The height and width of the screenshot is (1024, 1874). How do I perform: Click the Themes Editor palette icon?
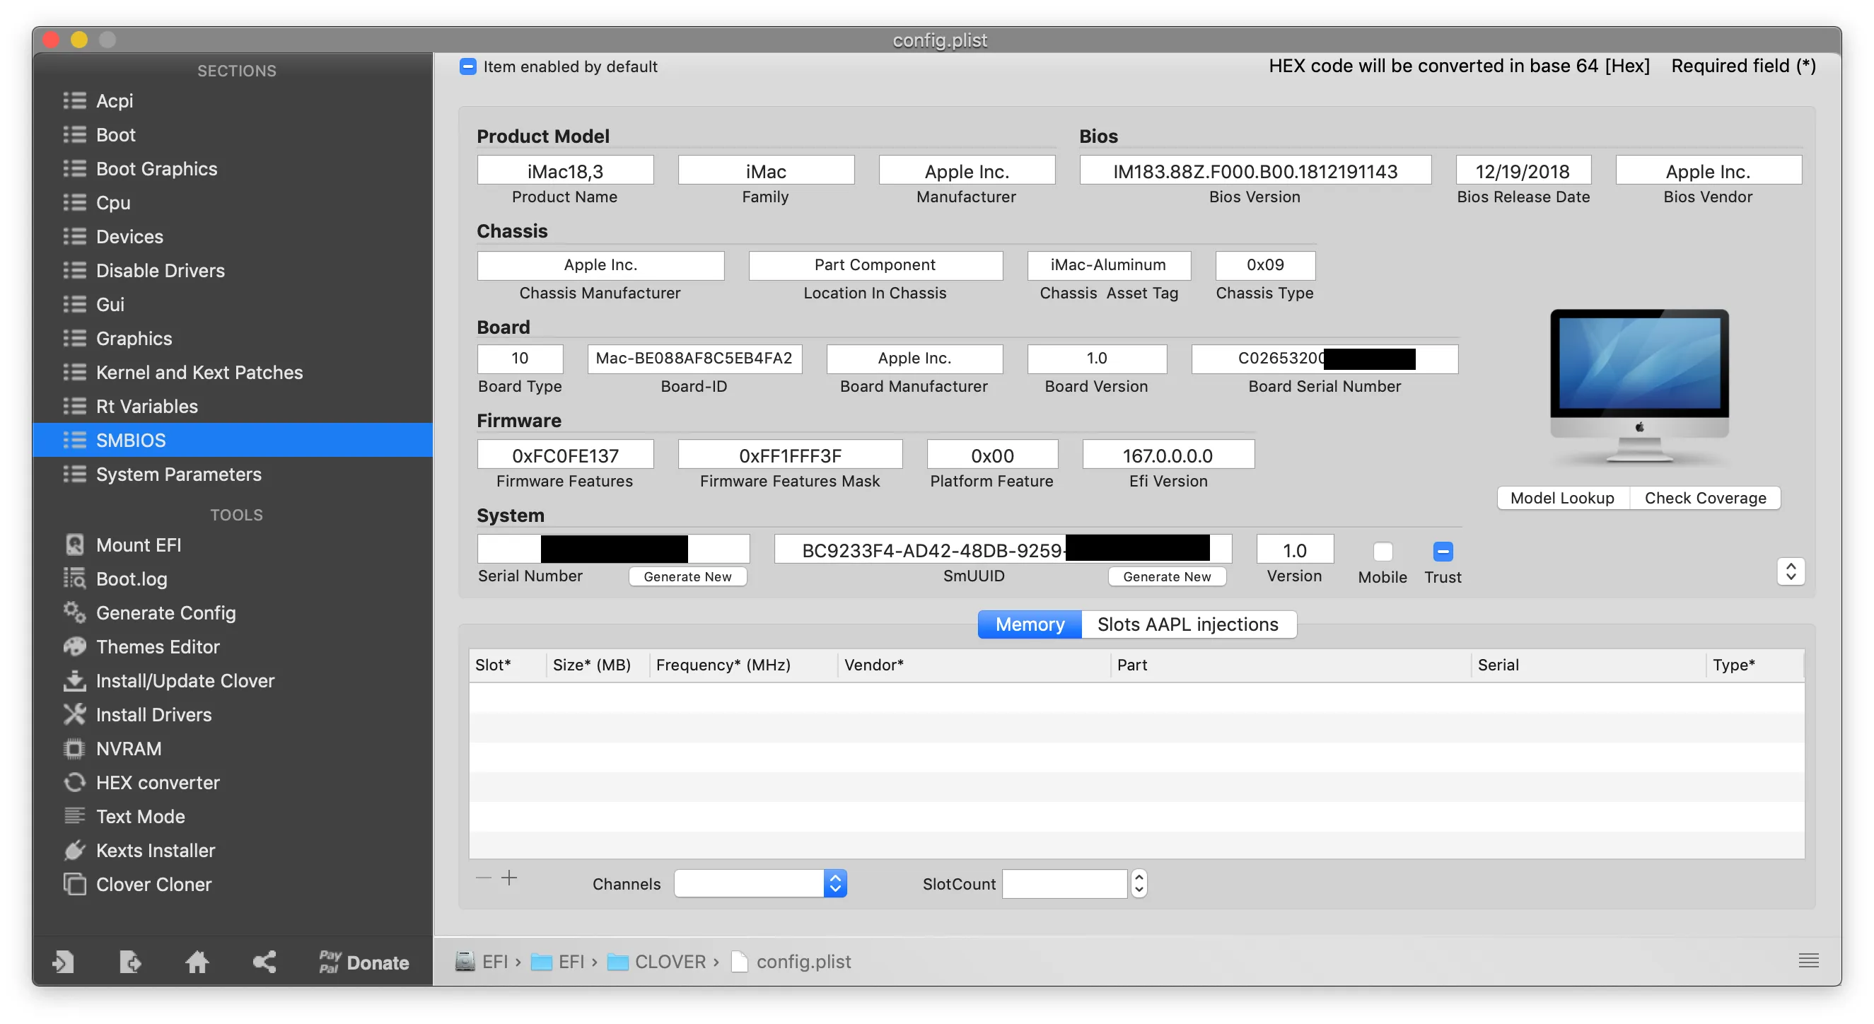click(74, 646)
